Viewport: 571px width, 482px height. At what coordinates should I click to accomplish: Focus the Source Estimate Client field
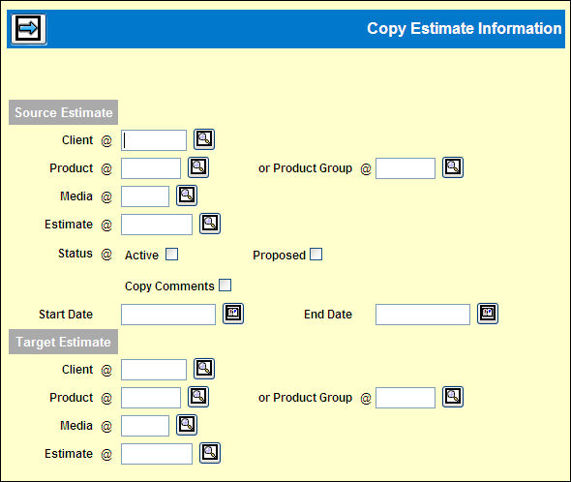154,140
